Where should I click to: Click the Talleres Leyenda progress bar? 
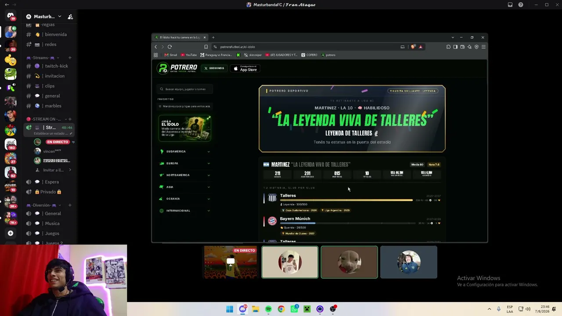tap(347, 200)
